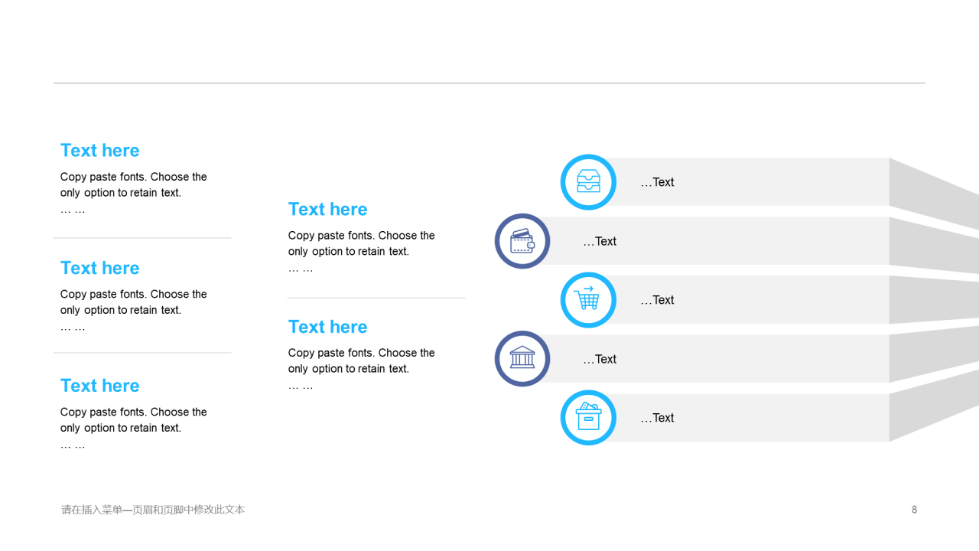
Task: Click the box with items icon
Action: [588, 418]
